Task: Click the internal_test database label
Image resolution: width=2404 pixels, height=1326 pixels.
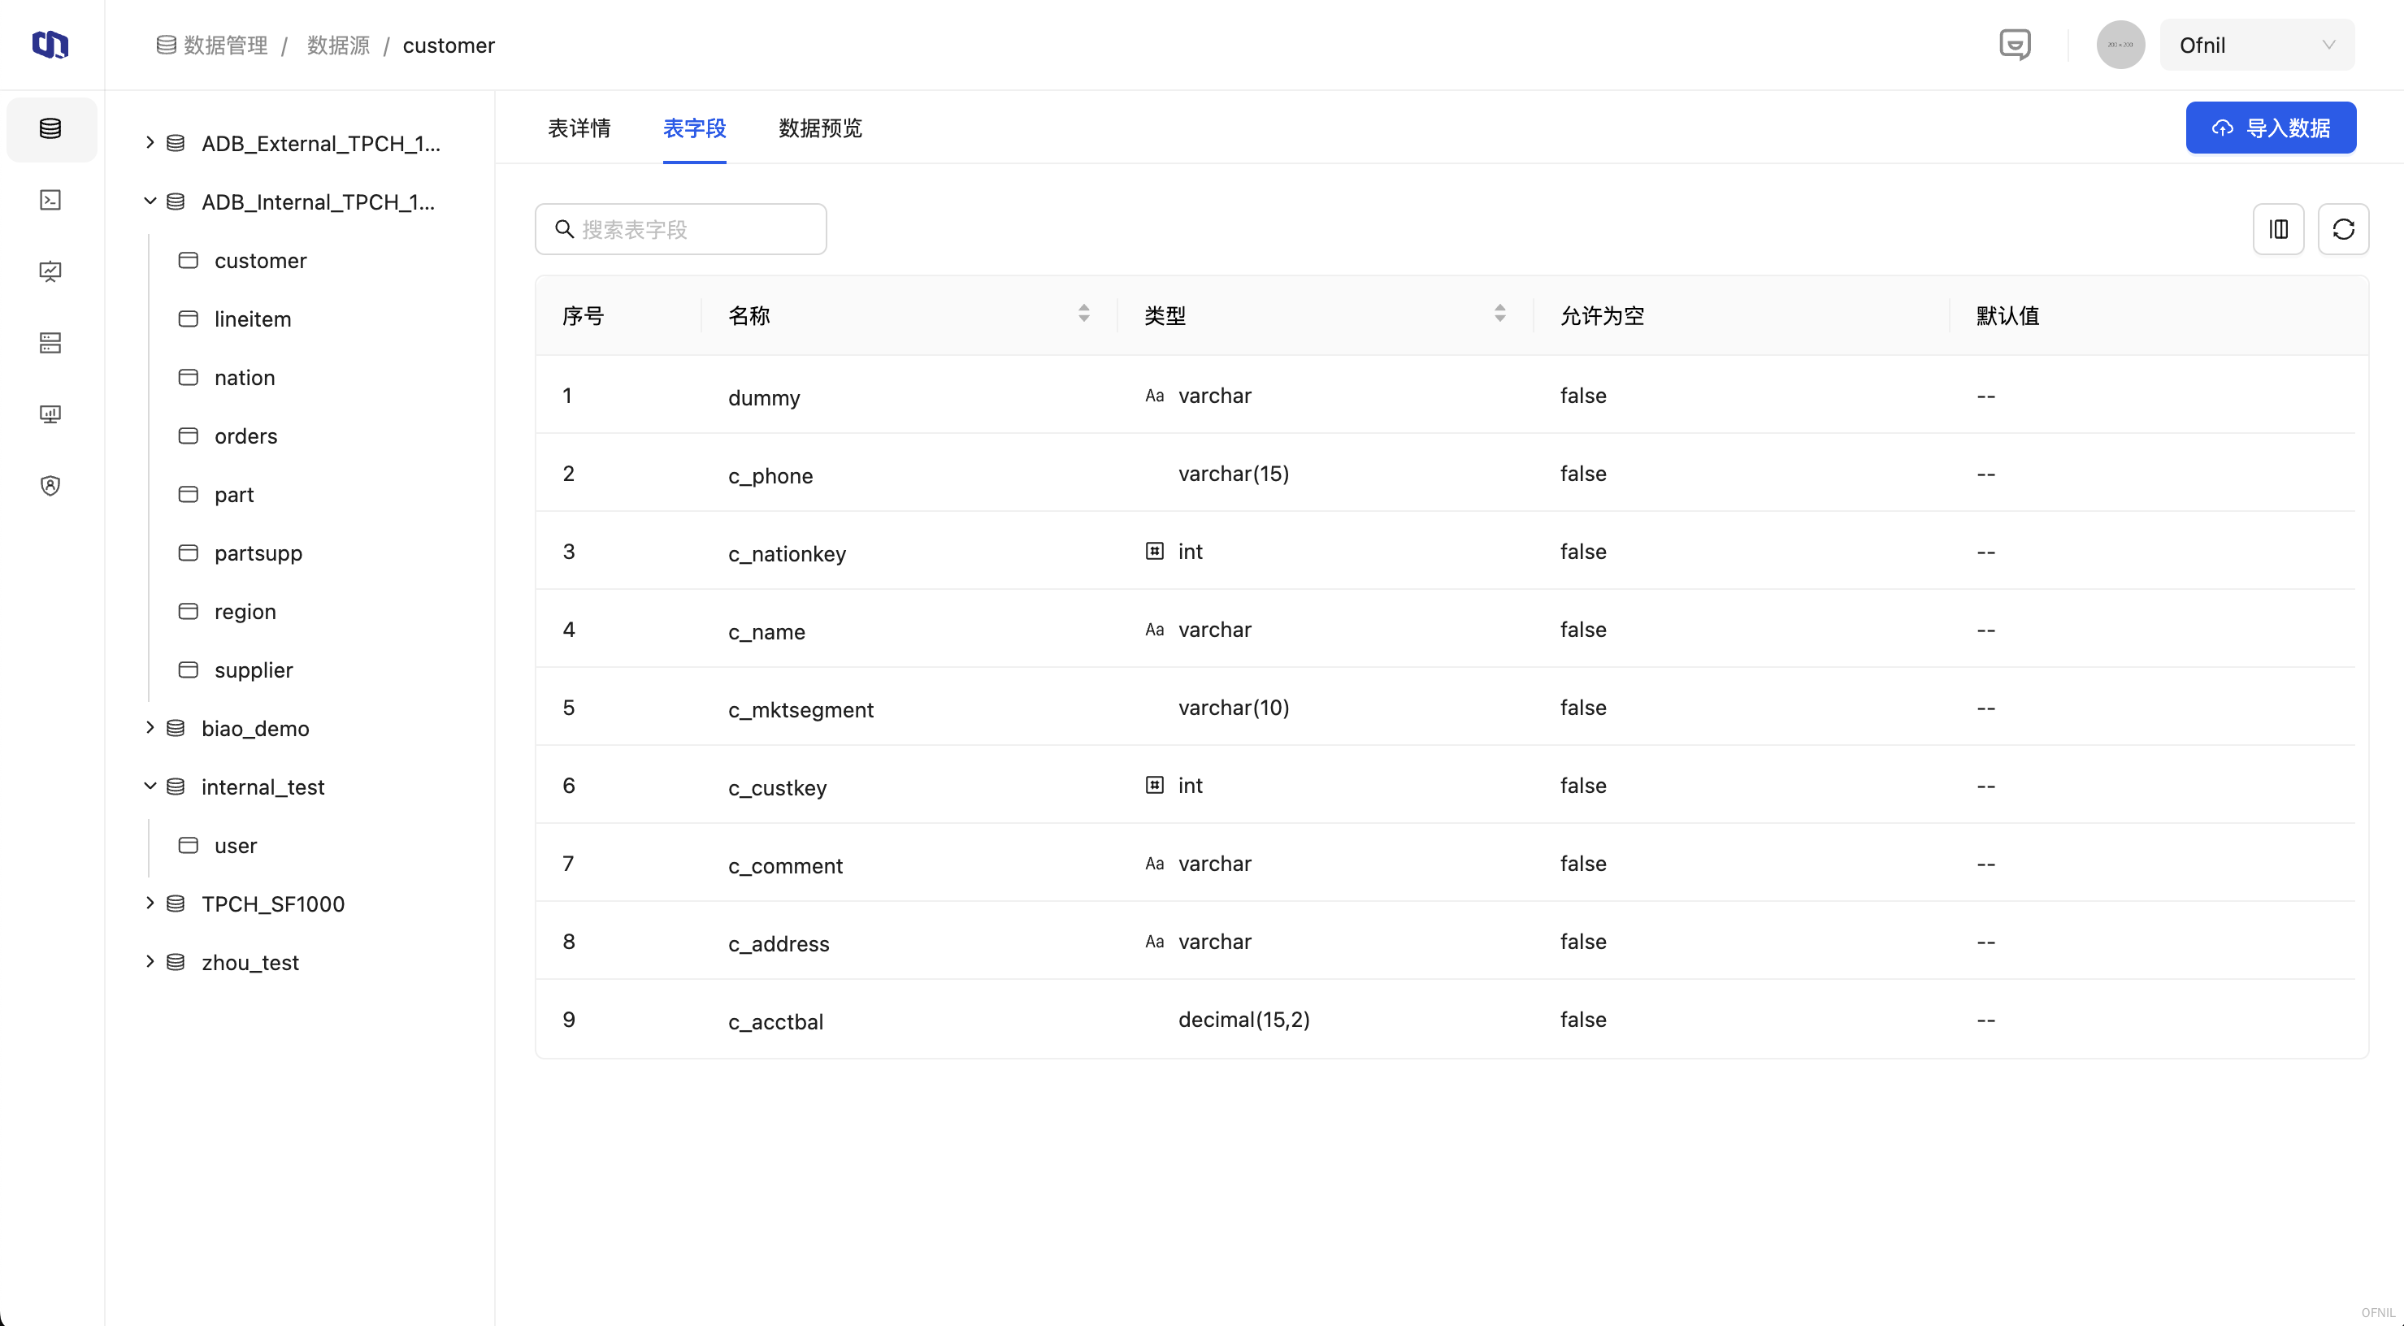Action: click(x=263, y=786)
